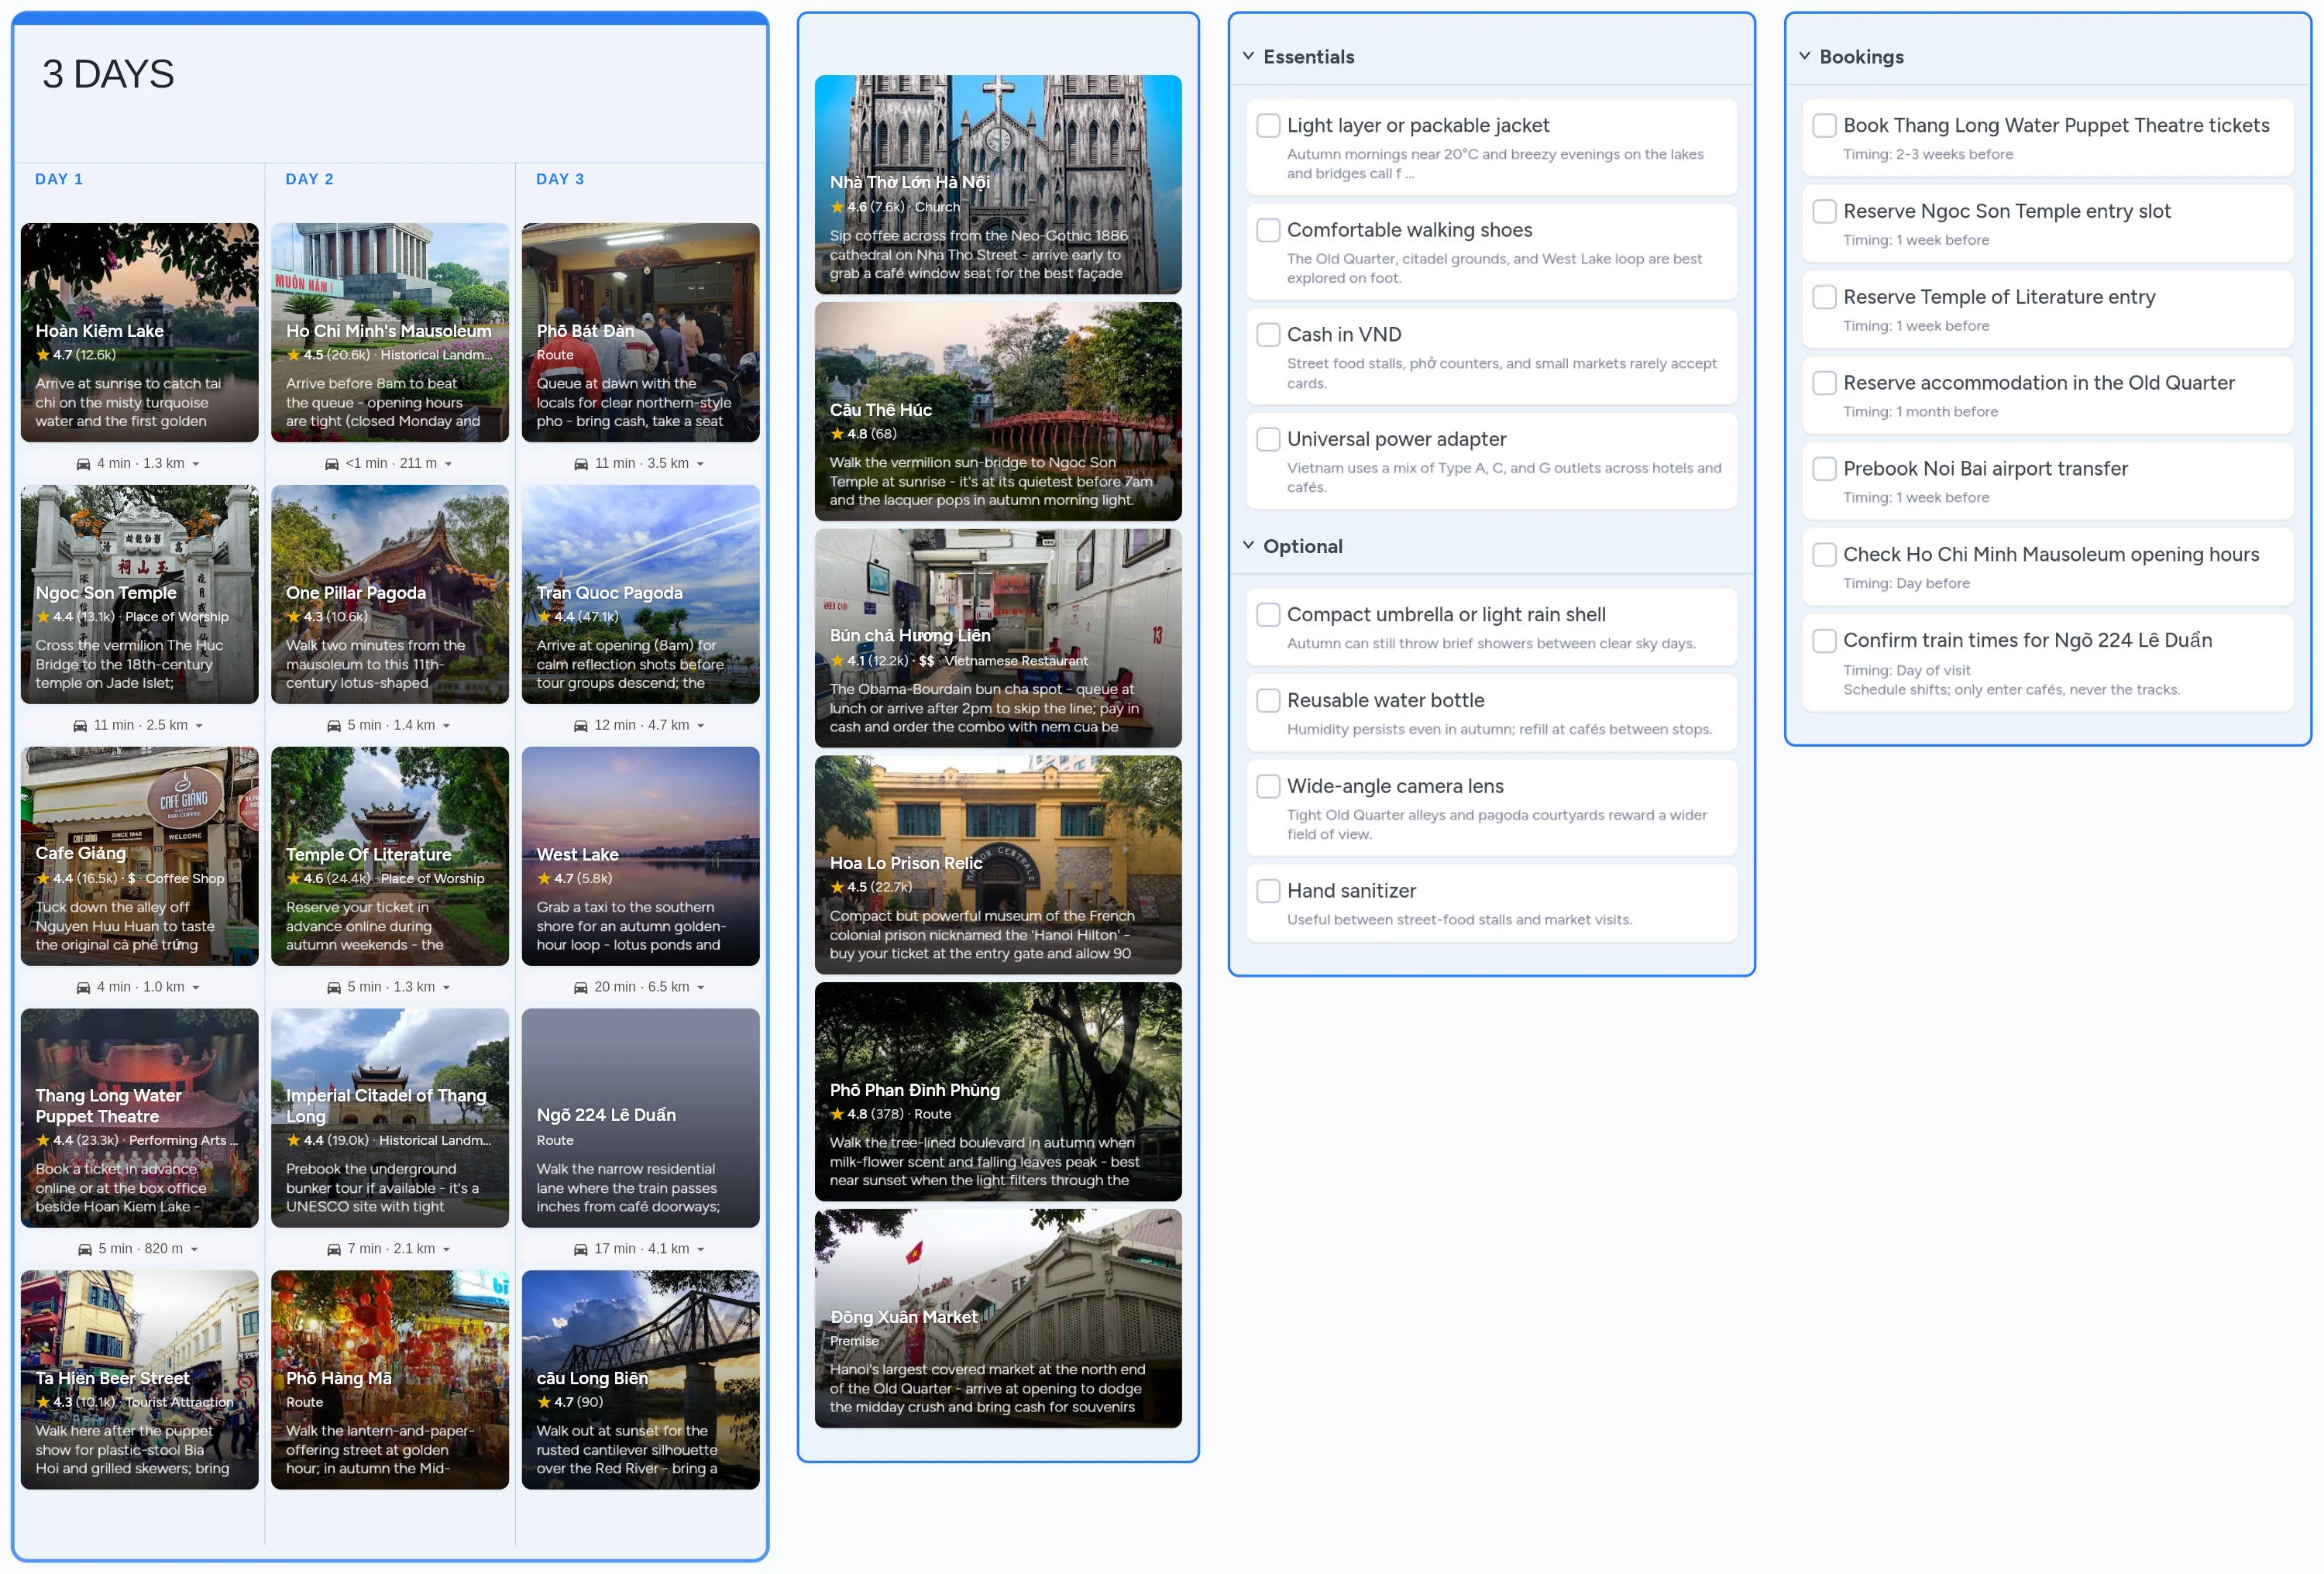Image resolution: width=2324 pixels, height=1574 pixels.
Task: Click star icon on Hoa Lo Prison Relic card
Action: 837,887
